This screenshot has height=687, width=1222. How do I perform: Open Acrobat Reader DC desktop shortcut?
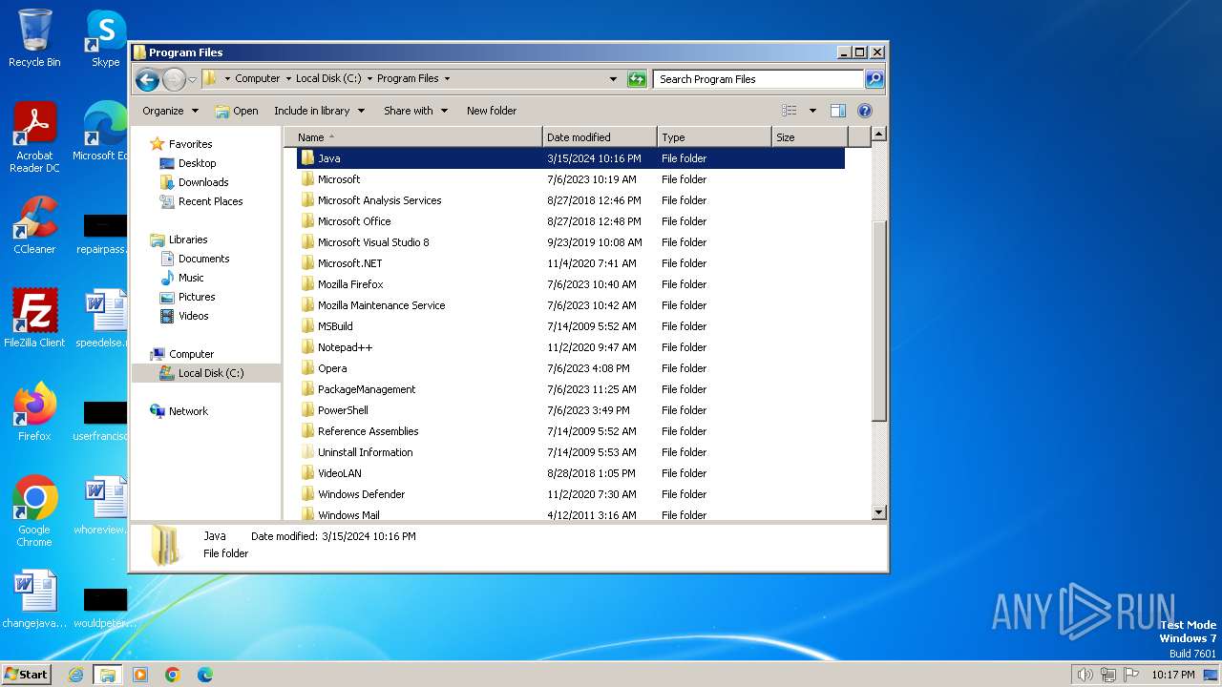point(34,137)
